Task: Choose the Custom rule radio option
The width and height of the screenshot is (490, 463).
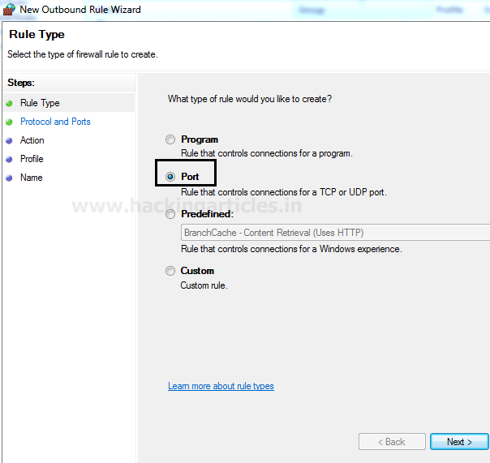Action: (170, 271)
